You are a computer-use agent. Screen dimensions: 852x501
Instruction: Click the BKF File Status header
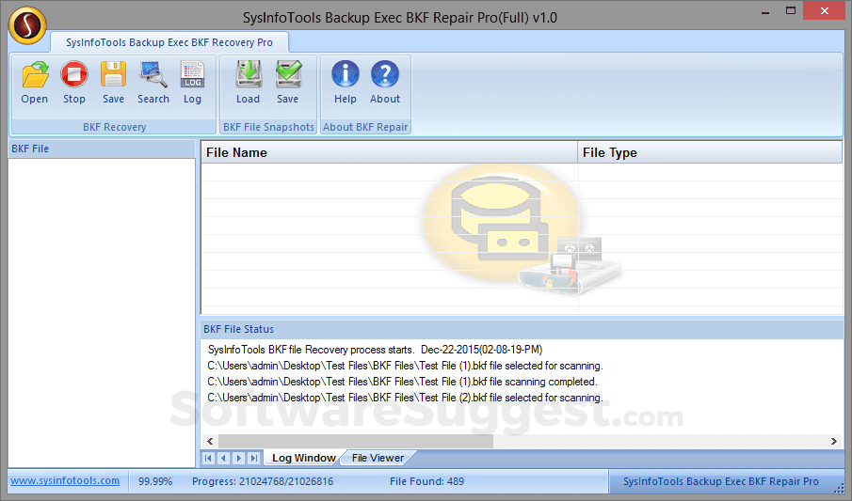pos(522,330)
